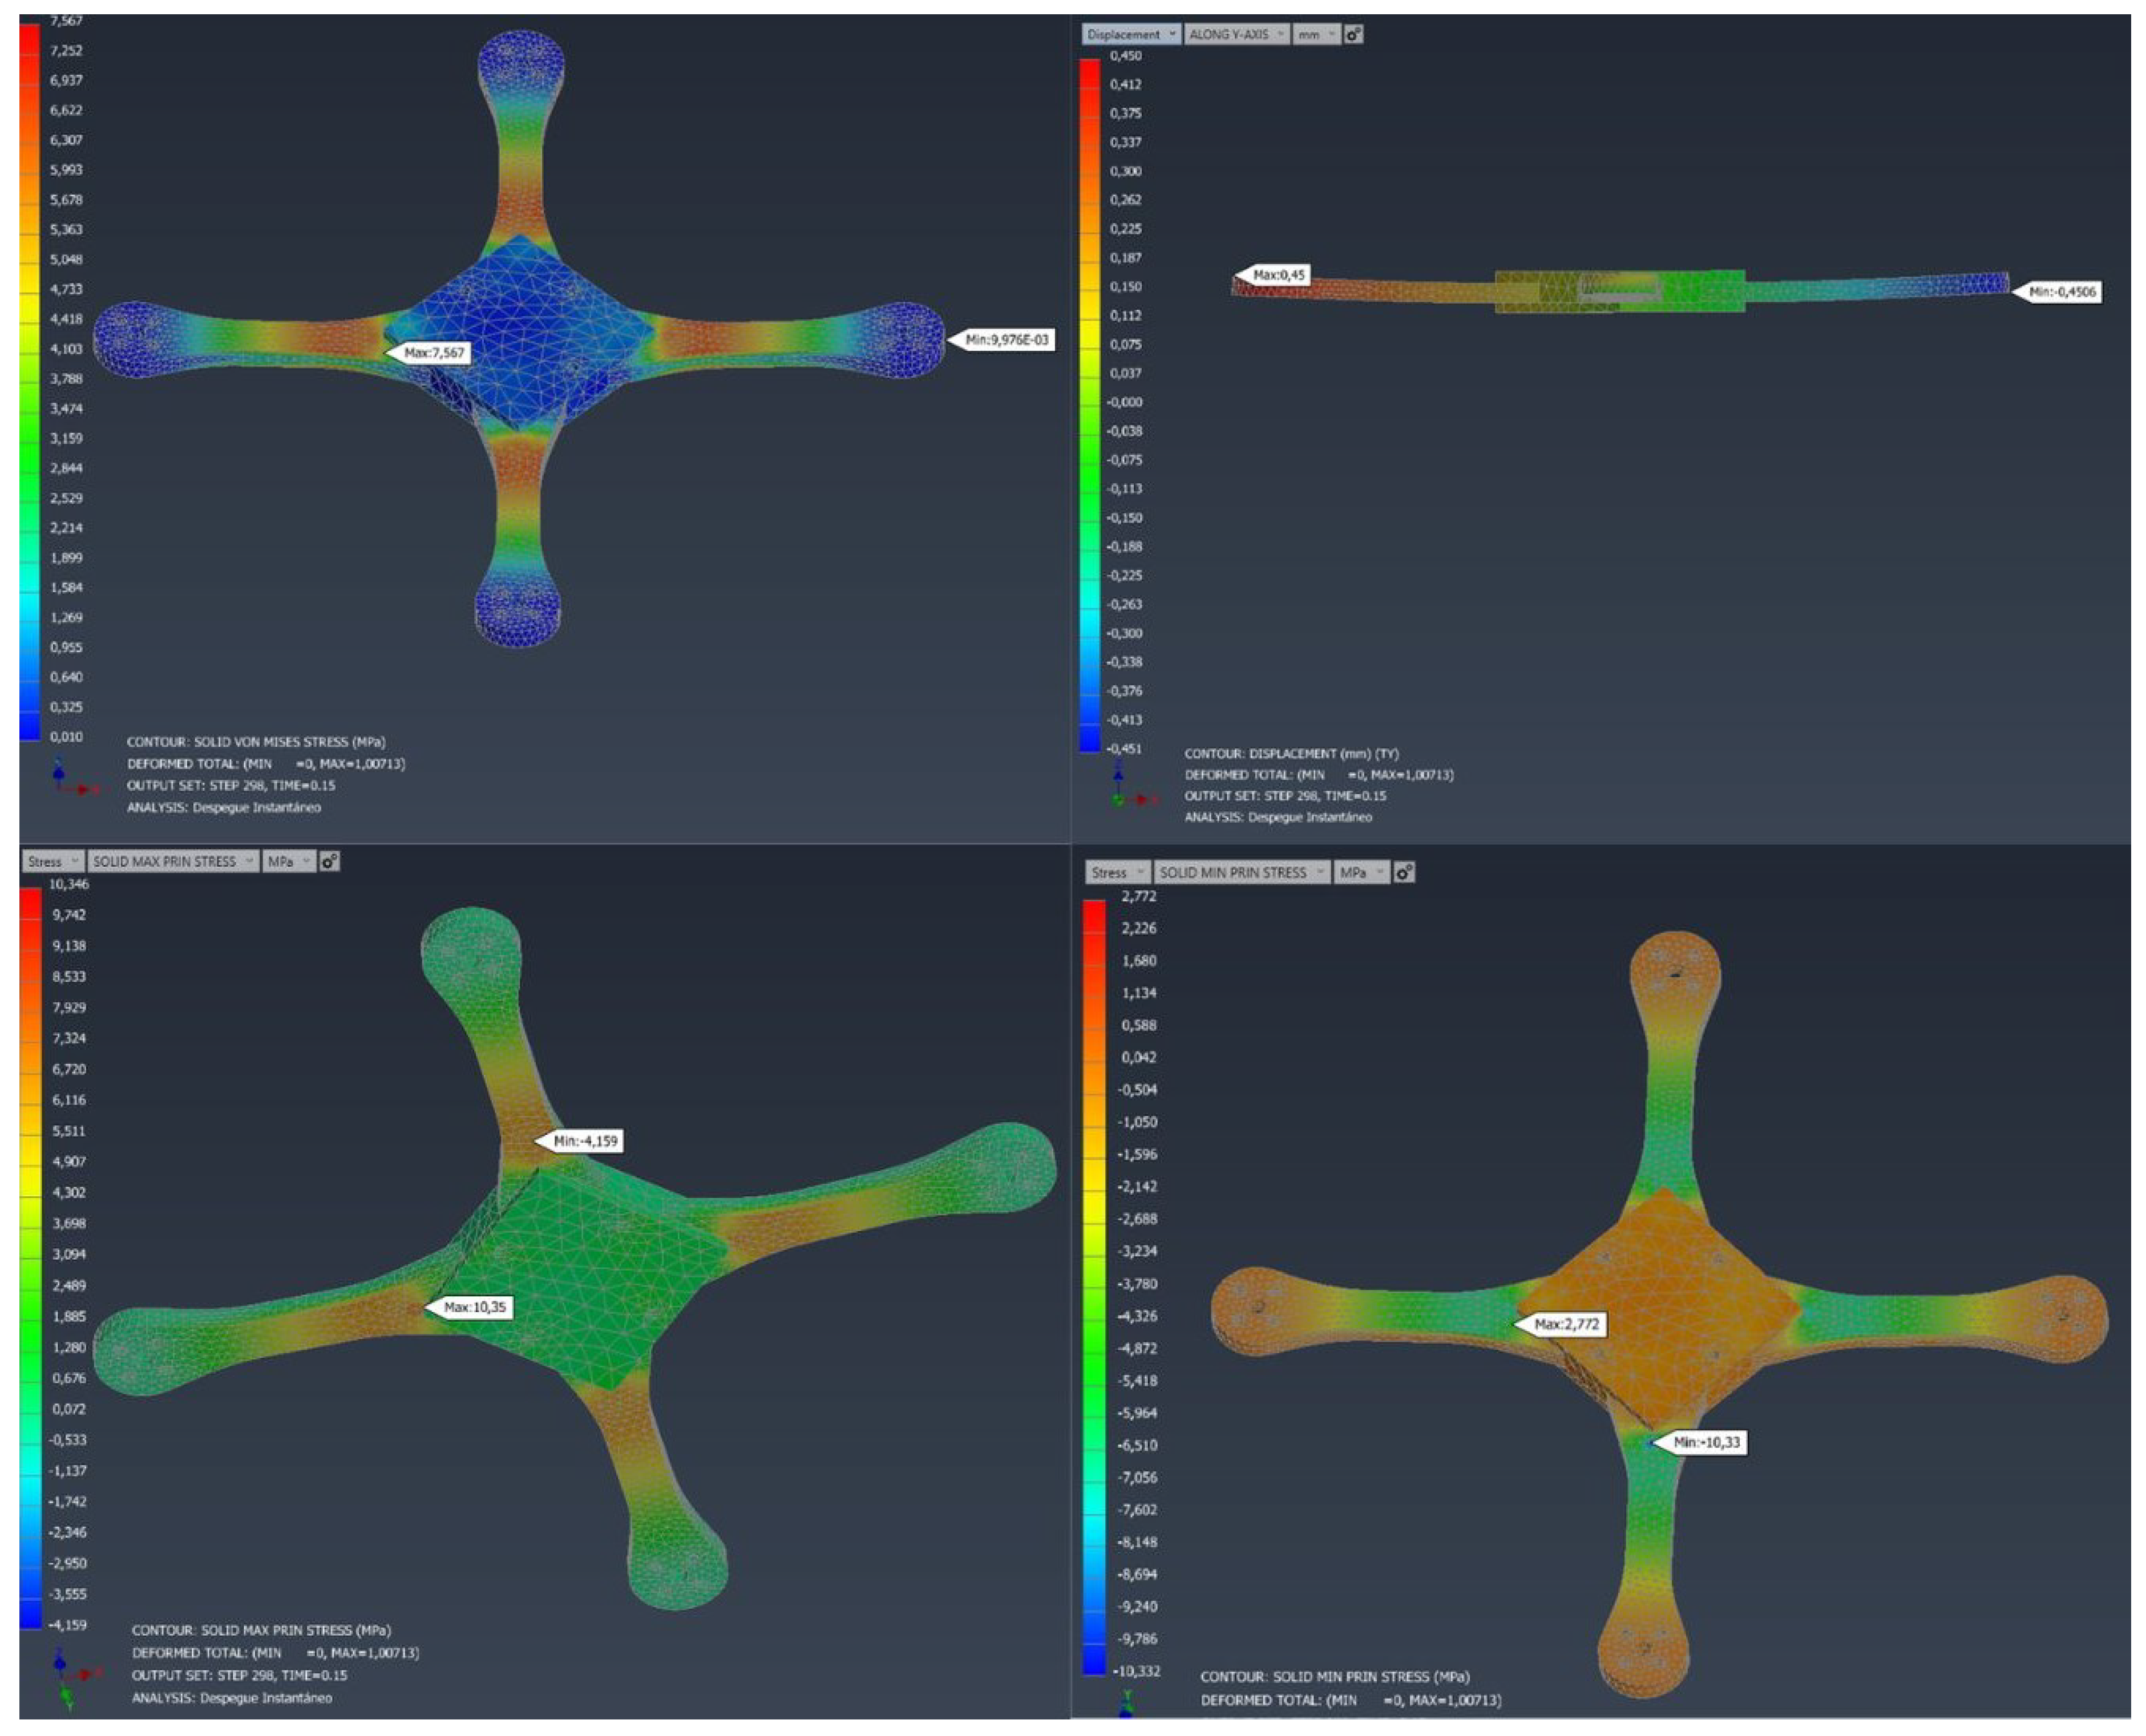2146x1736 pixels.
Task: Expand the SOLID MIN PRIN STRESS dropdown
Action: [1241, 872]
